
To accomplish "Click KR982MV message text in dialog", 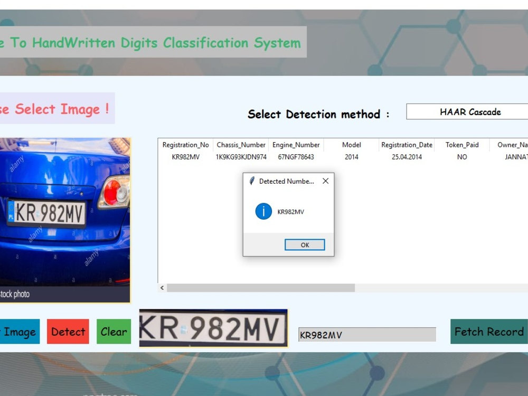I will coord(290,212).
